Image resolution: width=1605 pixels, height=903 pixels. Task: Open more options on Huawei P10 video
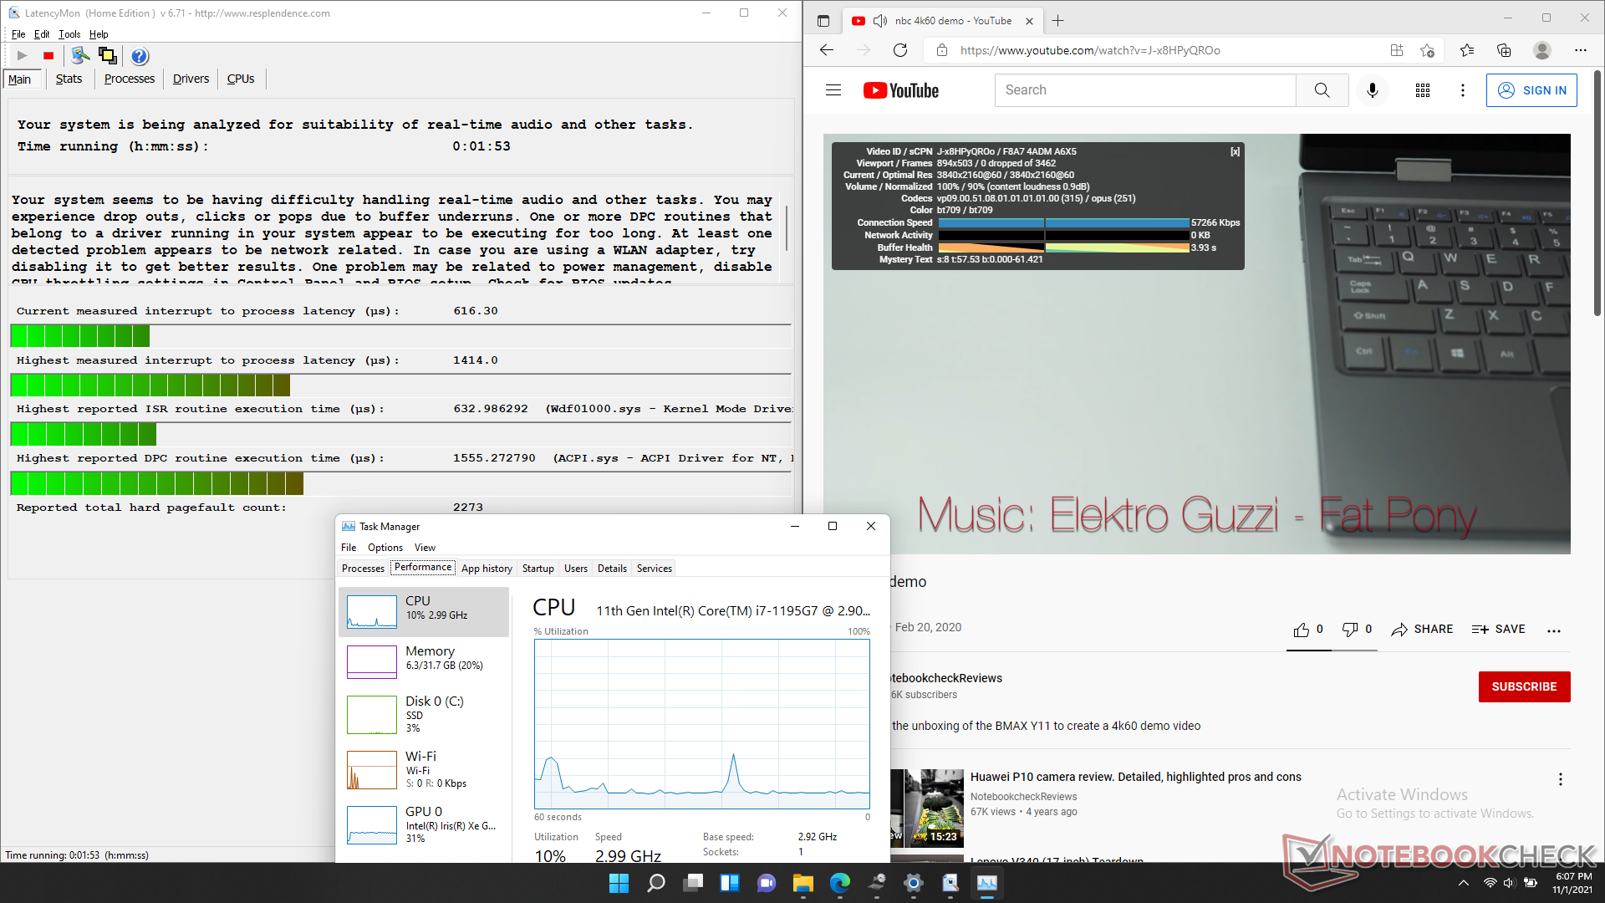(1560, 779)
